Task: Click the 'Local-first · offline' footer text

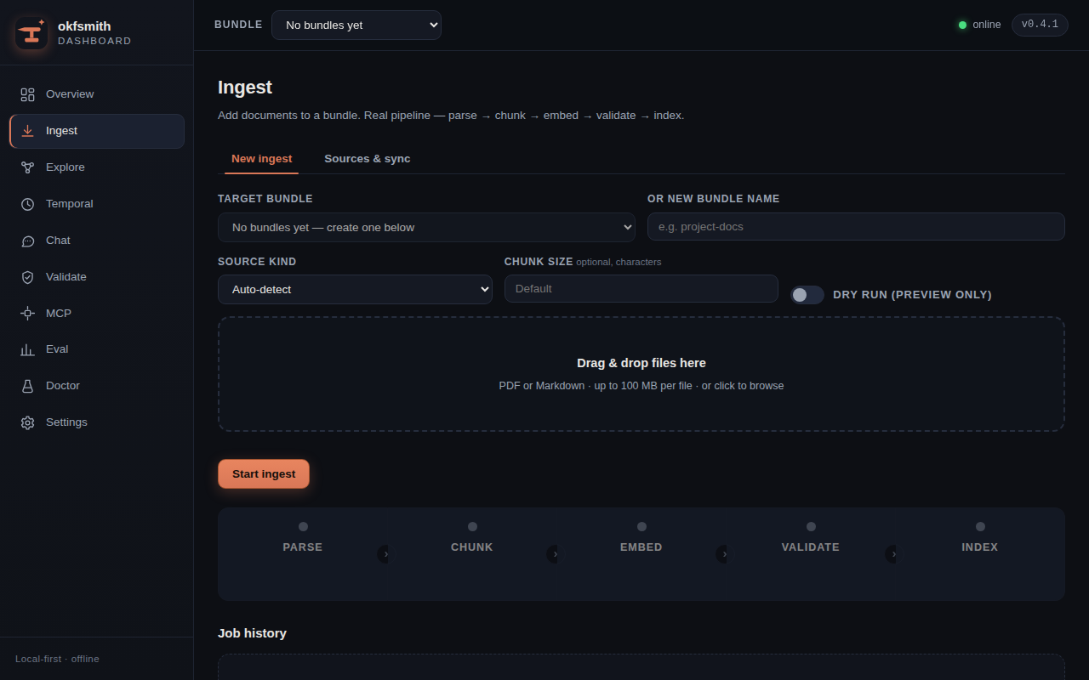Action: tap(57, 659)
